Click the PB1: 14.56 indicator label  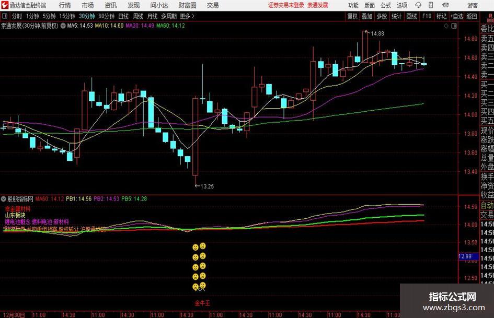(78, 199)
